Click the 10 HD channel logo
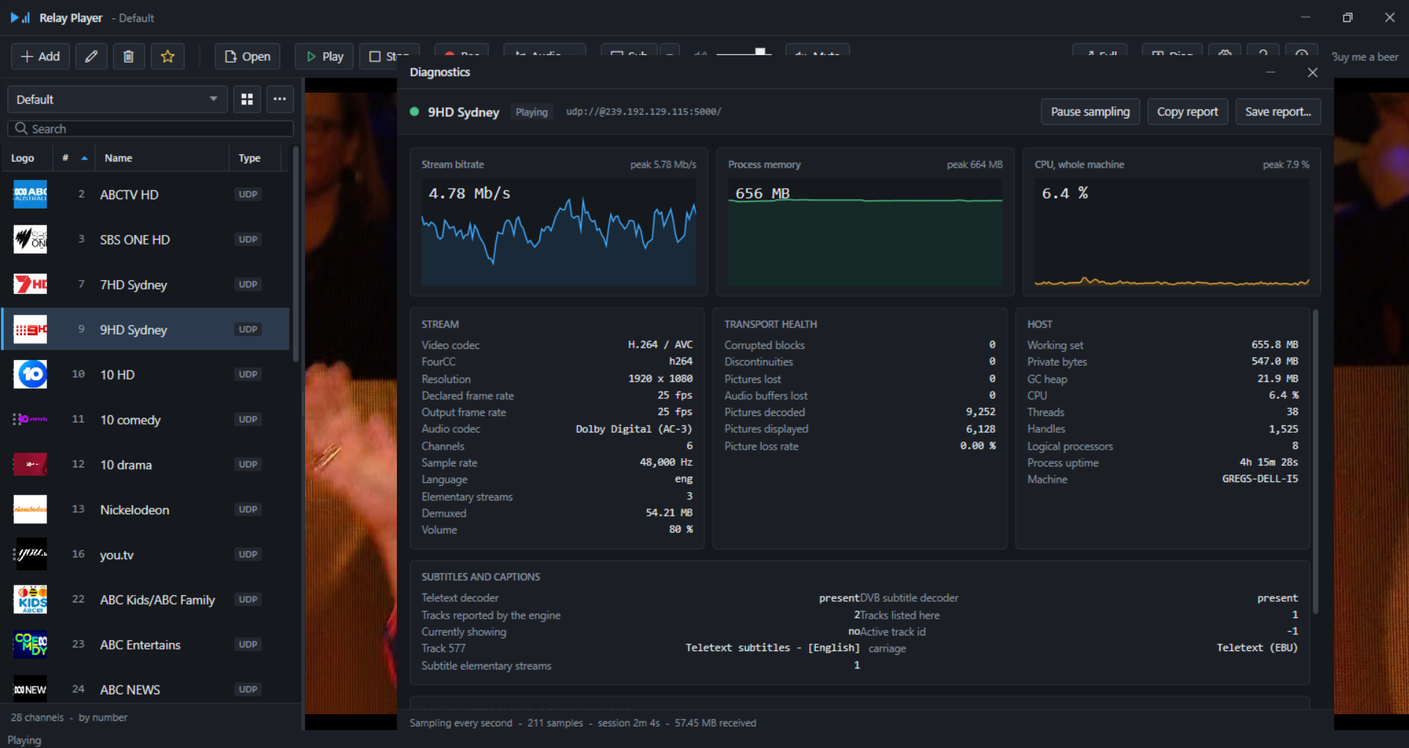This screenshot has width=1409, height=748. [30, 375]
